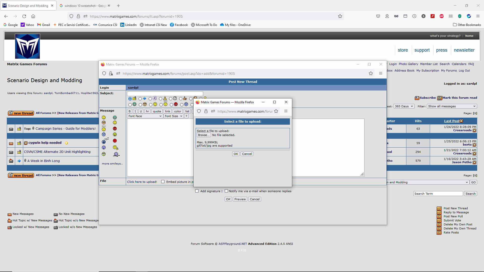484x272 pixels.
Task: Click the Subscribe forum icon
Action: point(417,98)
